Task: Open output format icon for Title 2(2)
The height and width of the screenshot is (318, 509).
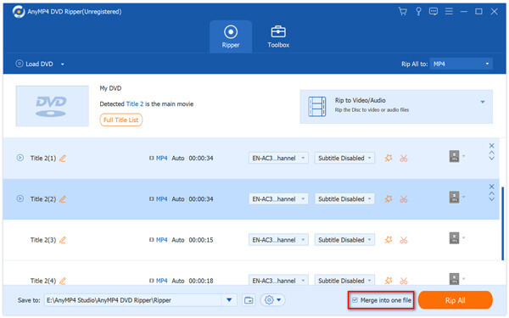Action: tap(455, 197)
